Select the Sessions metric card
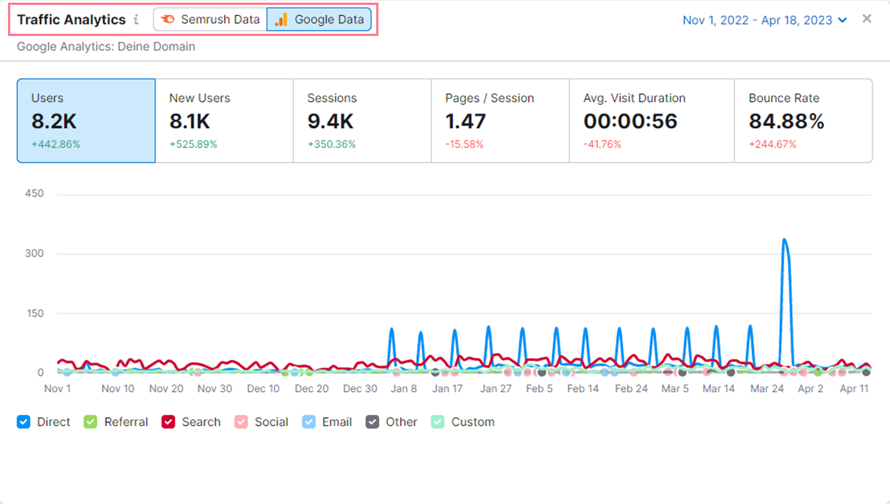 [362, 121]
